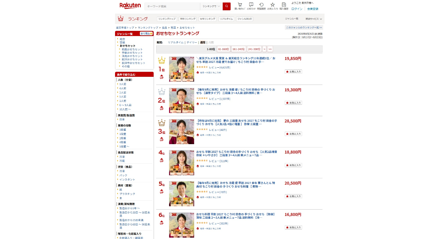Click the Rakuten logo
Screen dimensions: 441x239
pos(130,6)
